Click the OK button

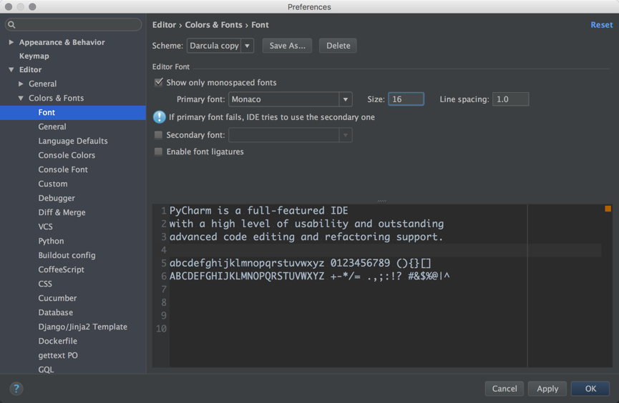(x=590, y=389)
